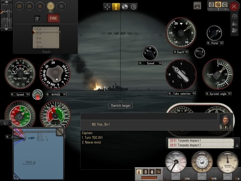The height and width of the screenshot is (181, 241).
Task: Click the triangle ruler icon at left edge
Action: (x=5, y=123)
